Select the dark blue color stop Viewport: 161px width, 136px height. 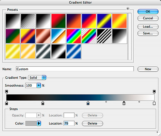[88, 103]
